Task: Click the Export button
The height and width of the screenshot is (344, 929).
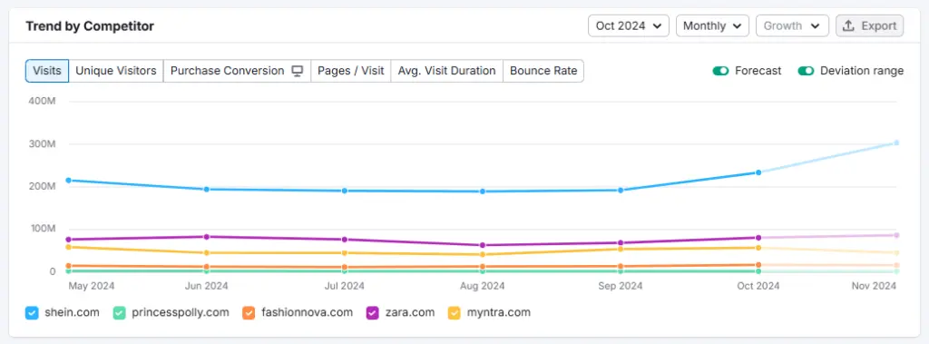Action: (x=869, y=25)
